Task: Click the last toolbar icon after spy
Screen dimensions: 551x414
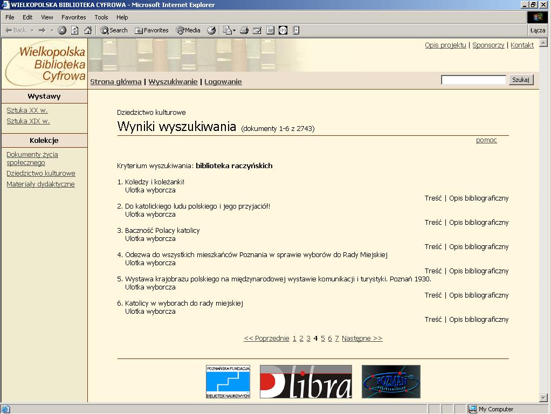Action: coord(296,31)
